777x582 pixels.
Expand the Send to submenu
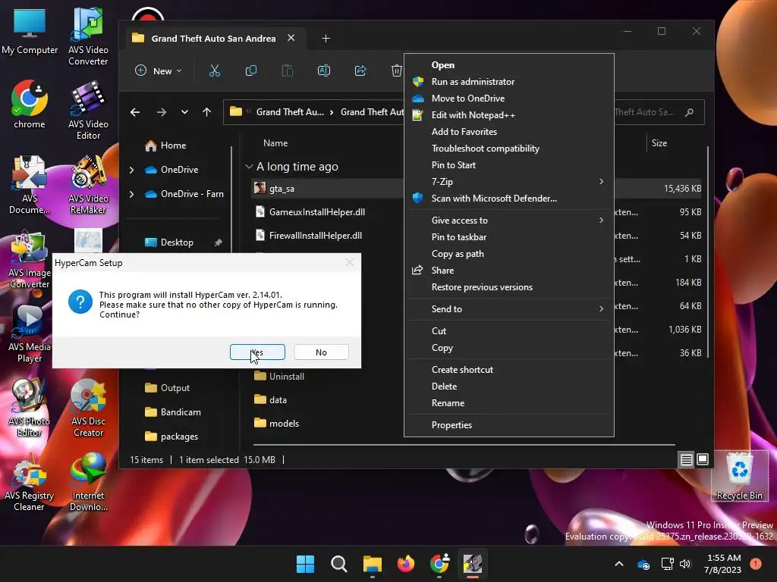509,309
